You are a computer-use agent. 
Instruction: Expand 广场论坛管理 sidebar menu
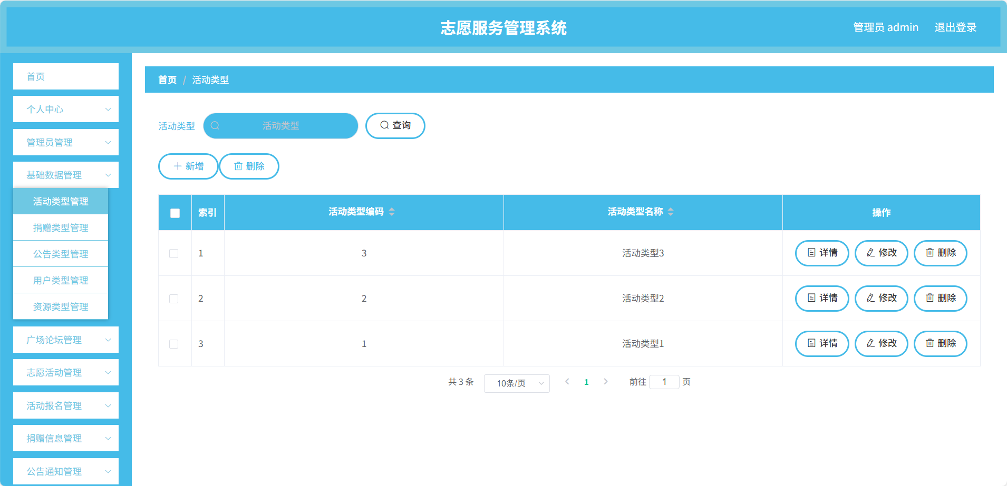pyautogui.click(x=66, y=340)
